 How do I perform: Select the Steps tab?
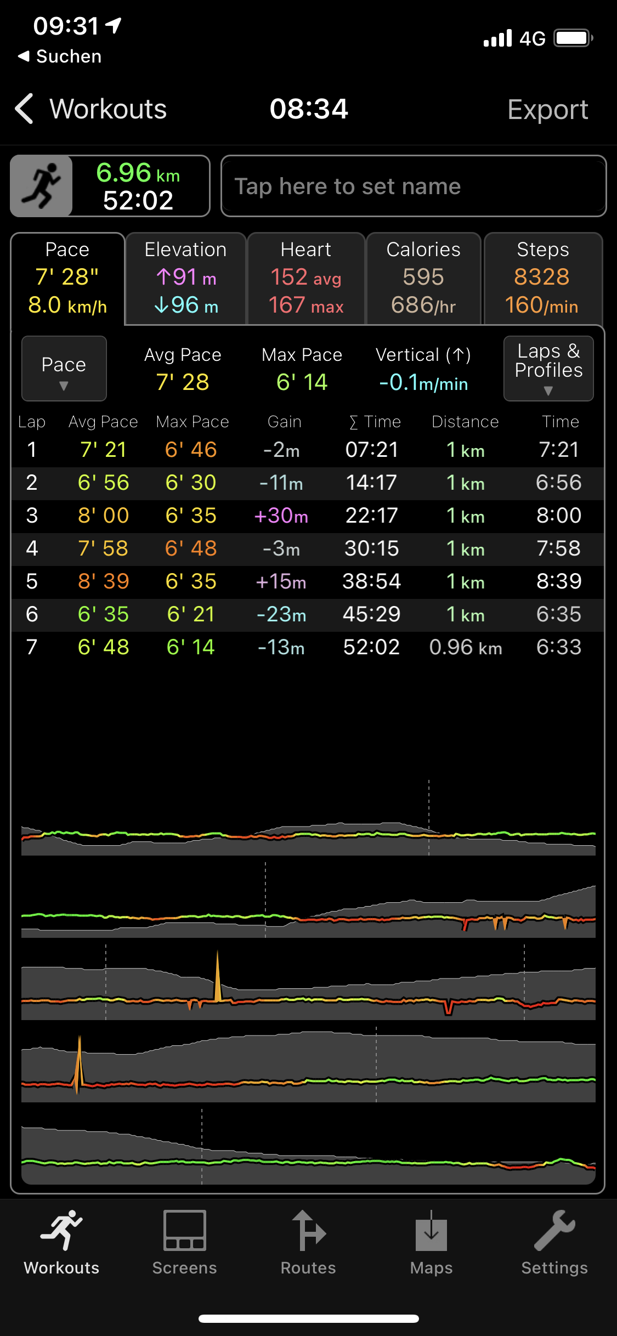pos(542,279)
